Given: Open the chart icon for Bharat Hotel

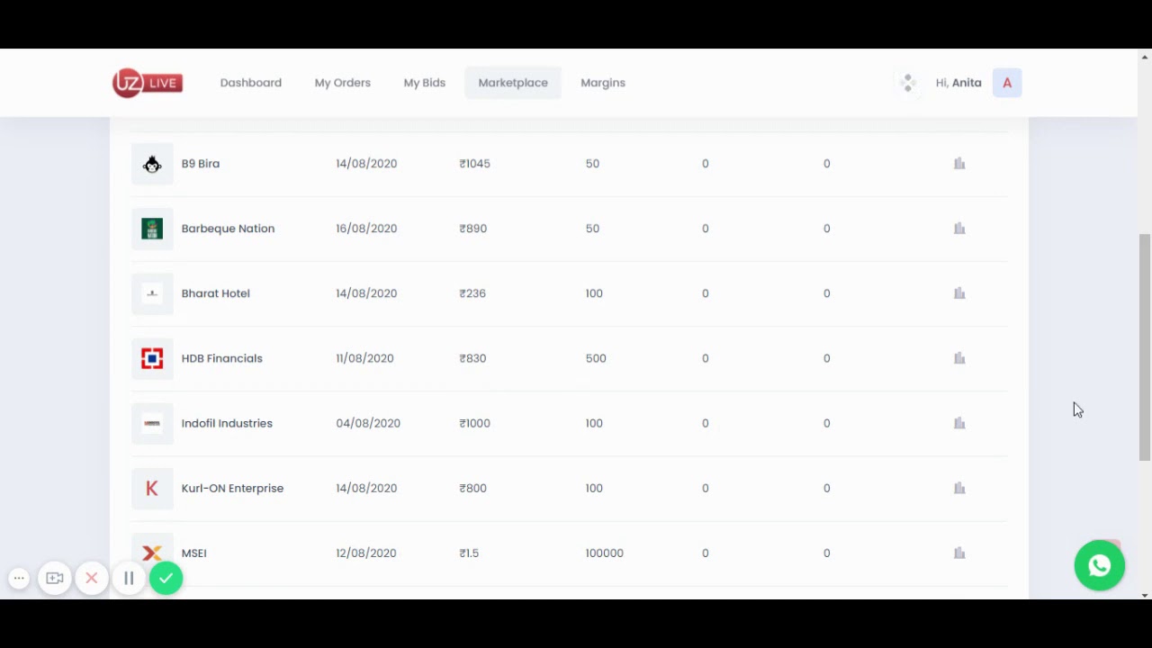Looking at the screenshot, I should (959, 293).
